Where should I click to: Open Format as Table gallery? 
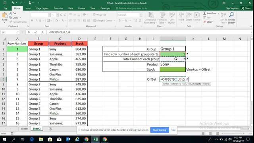(162, 18)
